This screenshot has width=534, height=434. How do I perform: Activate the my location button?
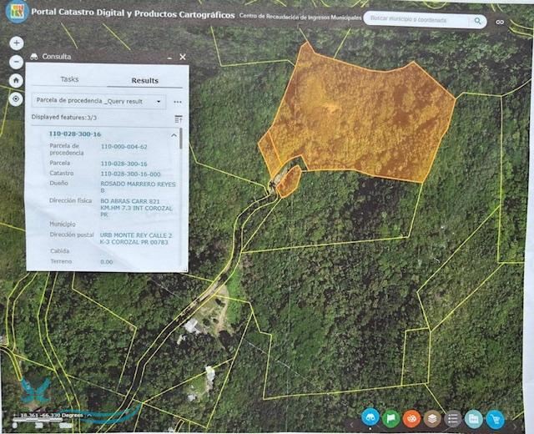tap(16, 98)
